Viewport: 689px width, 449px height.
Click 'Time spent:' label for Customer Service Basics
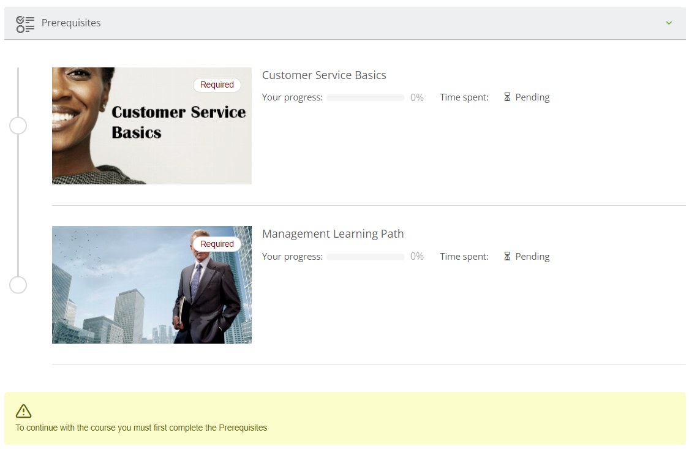coord(464,97)
